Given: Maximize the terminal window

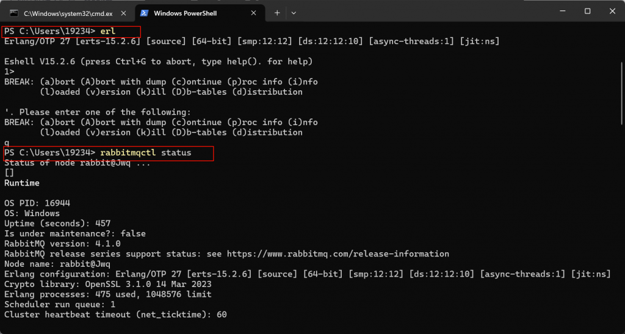Looking at the screenshot, I should pos(587,12).
